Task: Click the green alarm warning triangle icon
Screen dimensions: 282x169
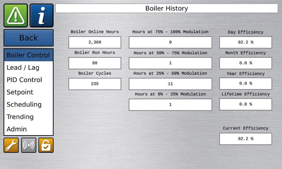Action: point(16,15)
